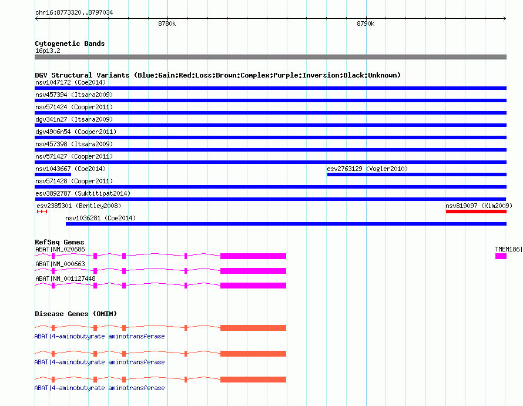Click the short nsv1043667 (Coe2014) blue bar
523x406 pixels.
[53, 175]
